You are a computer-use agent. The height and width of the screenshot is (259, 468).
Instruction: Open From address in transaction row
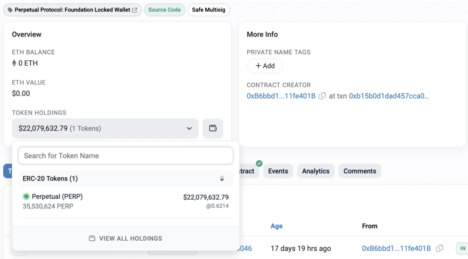[x=396, y=248]
